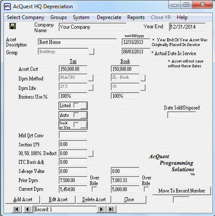
Task: Click the Delete Asset button
Action: (x=94, y=199)
